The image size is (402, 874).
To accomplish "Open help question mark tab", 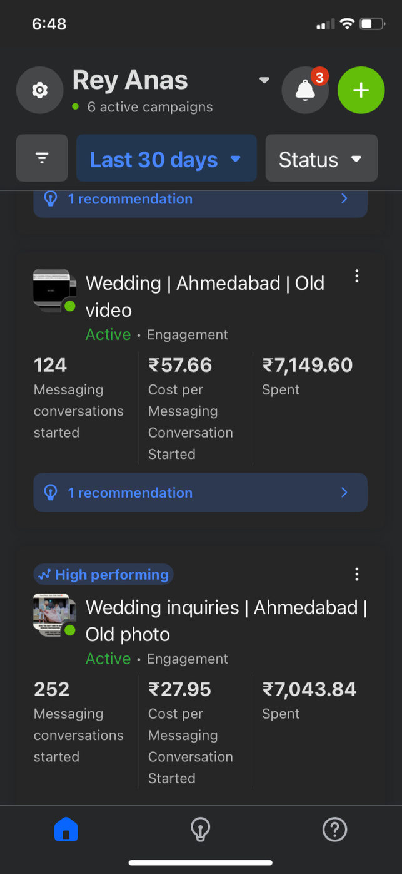I will pos(334,830).
